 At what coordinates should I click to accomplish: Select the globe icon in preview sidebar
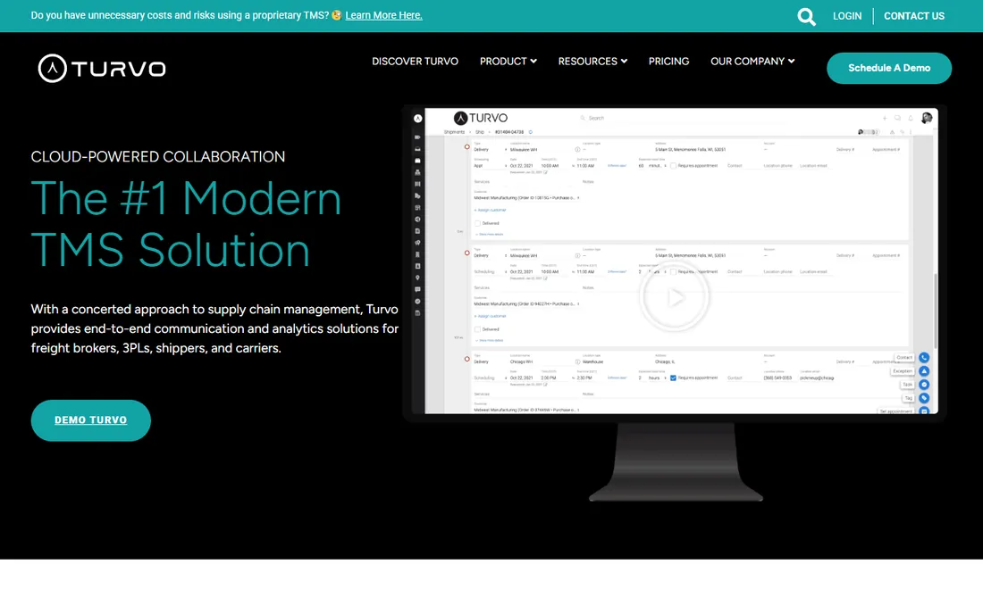pyautogui.click(x=417, y=220)
